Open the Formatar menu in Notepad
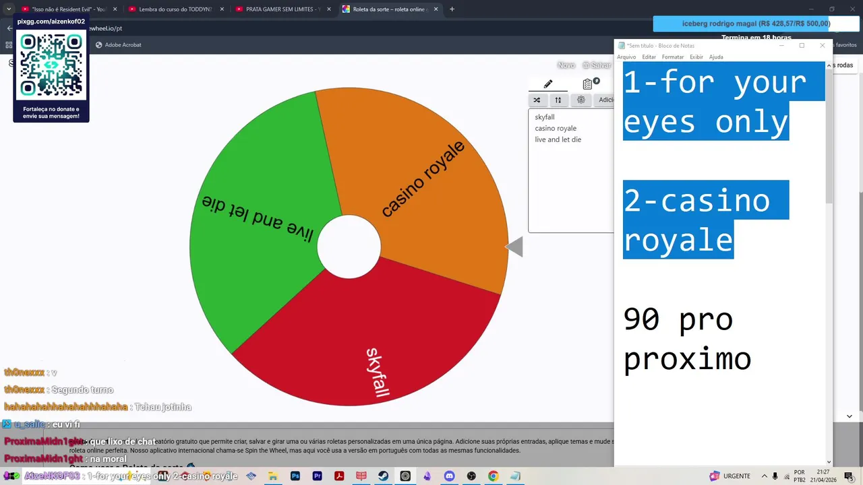Image resolution: width=863 pixels, height=485 pixels. click(x=673, y=57)
